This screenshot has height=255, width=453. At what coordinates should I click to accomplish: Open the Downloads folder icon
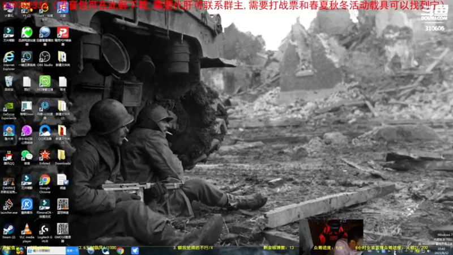point(63,158)
